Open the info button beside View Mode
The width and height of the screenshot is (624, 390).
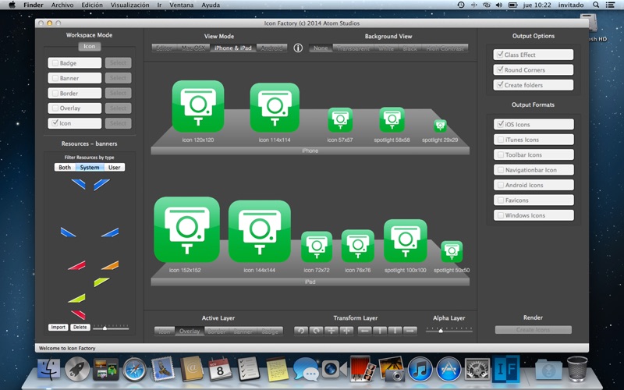[x=298, y=48]
